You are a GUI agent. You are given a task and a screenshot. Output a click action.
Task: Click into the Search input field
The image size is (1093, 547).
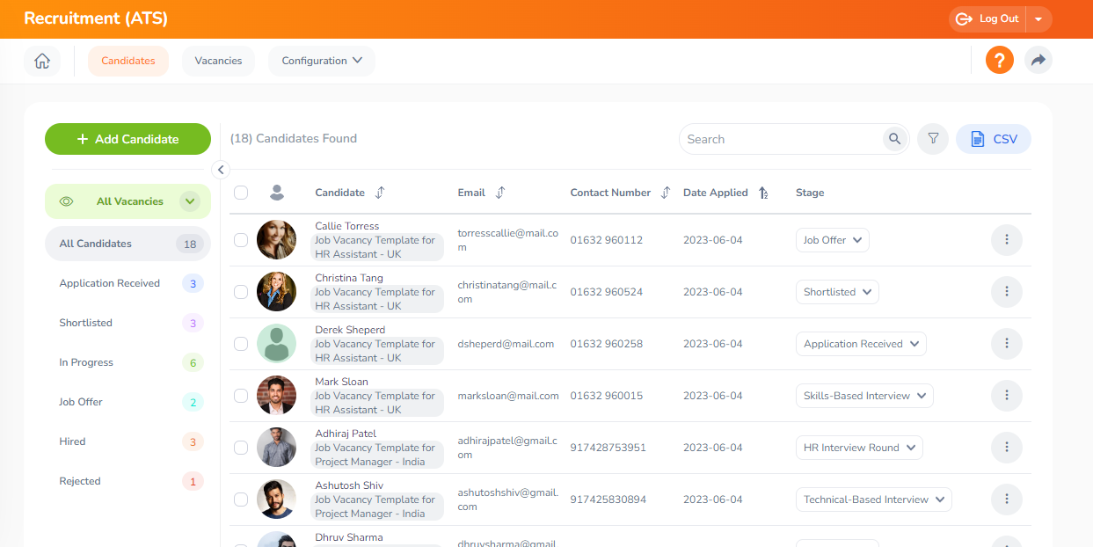click(780, 139)
